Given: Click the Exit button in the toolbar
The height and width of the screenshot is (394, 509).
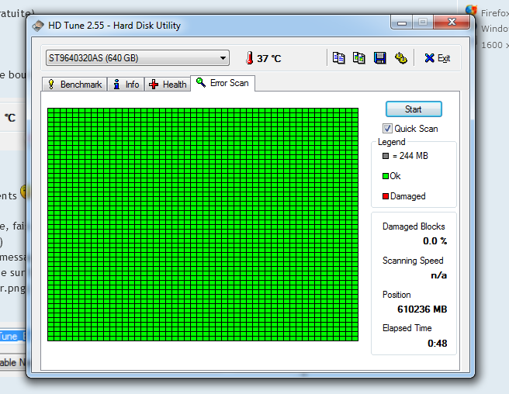Looking at the screenshot, I should click(x=438, y=58).
